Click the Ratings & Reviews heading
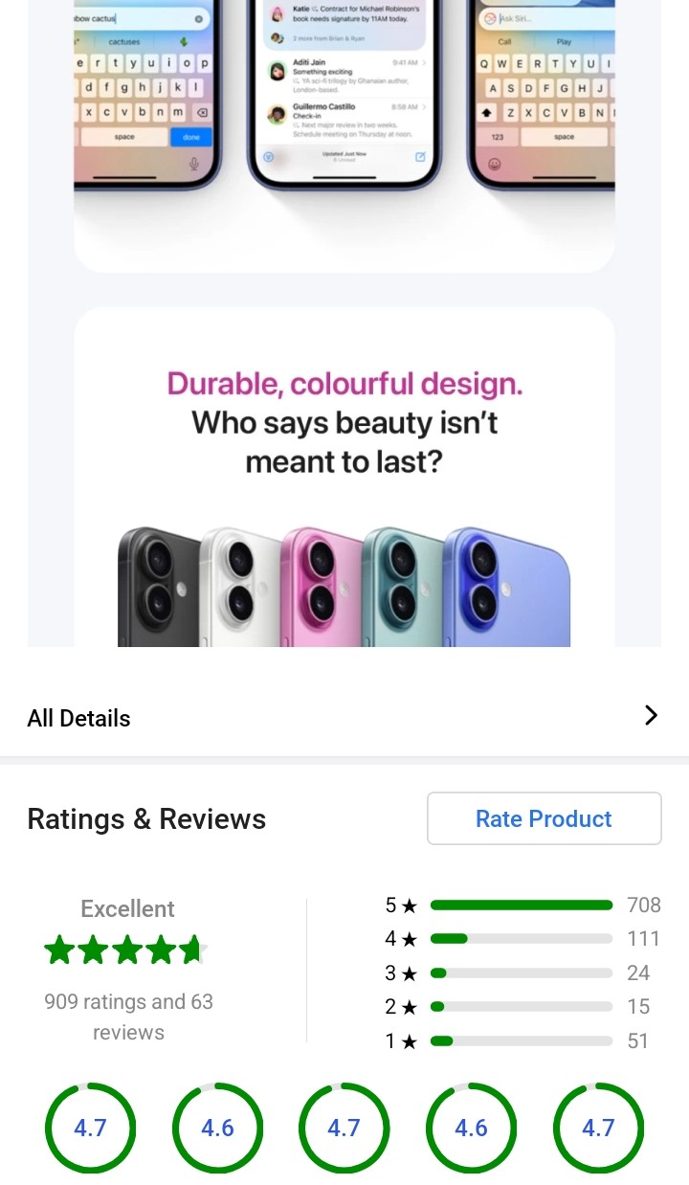 coord(146,819)
